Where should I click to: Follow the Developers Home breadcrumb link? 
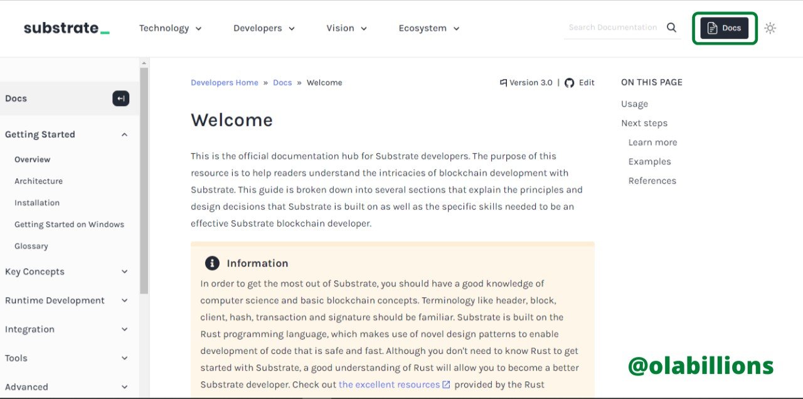225,83
